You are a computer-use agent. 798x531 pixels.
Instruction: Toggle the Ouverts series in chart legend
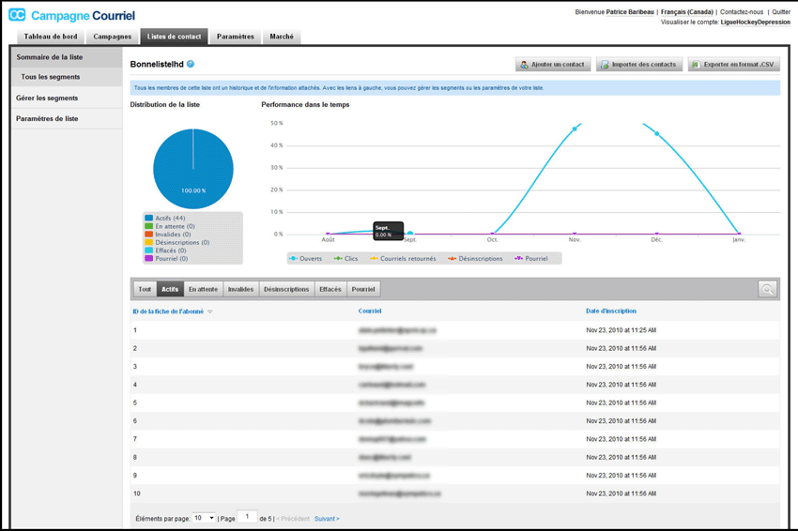(x=305, y=258)
